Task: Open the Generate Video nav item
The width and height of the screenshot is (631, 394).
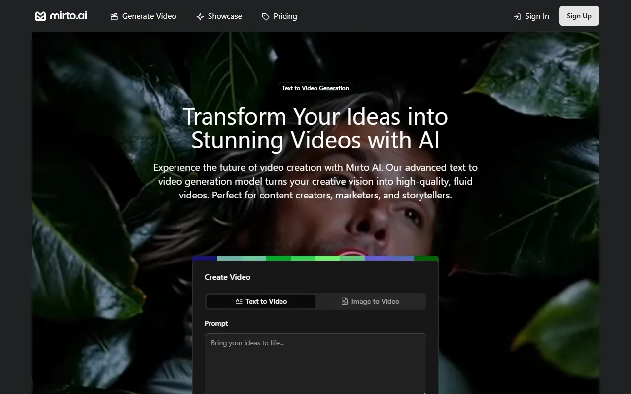Action: [149, 16]
